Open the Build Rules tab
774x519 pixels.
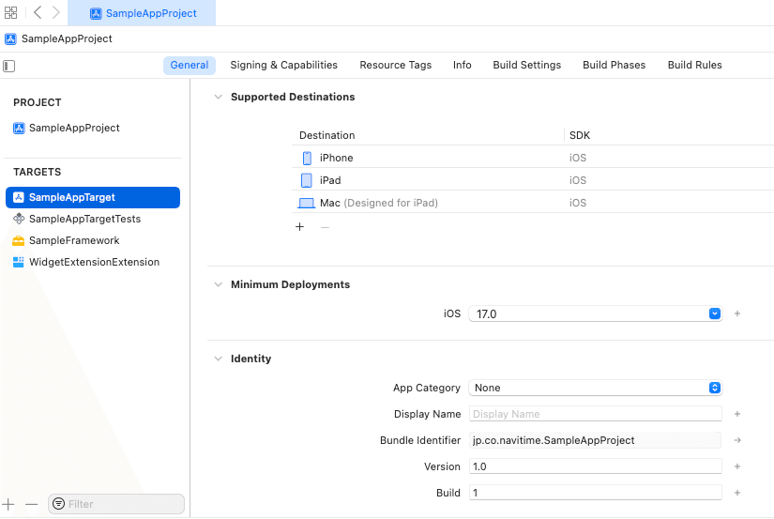click(x=694, y=65)
